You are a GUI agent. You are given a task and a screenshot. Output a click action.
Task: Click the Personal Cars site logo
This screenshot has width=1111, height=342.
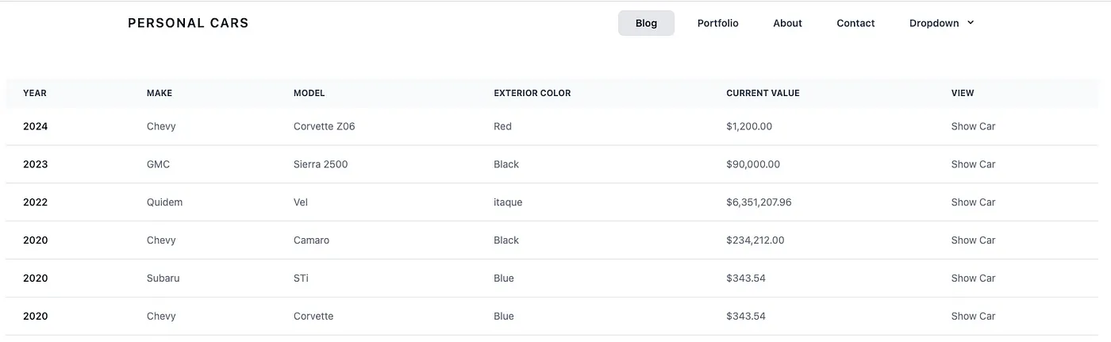188,23
